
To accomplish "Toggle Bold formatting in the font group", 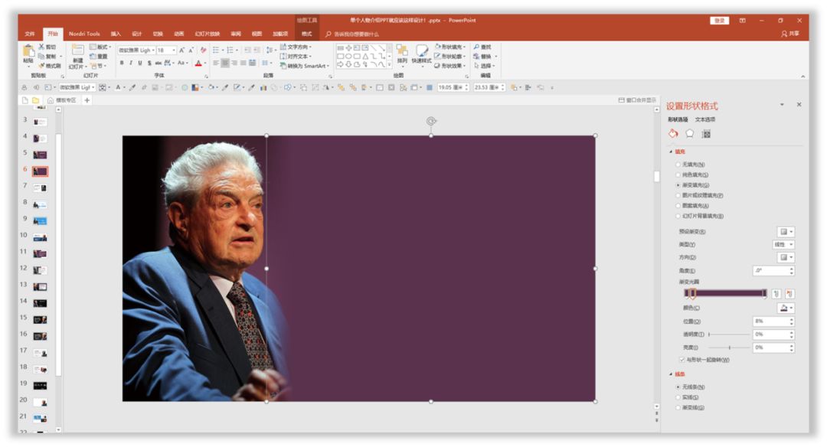I will pyautogui.click(x=122, y=63).
